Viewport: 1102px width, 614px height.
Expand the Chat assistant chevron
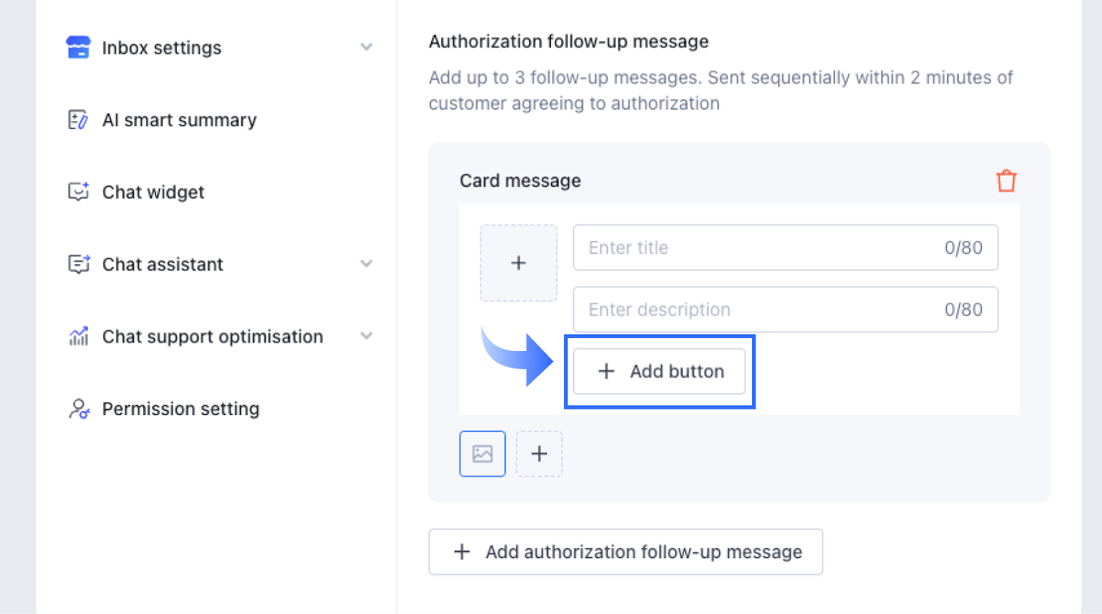click(x=366, y=264)
